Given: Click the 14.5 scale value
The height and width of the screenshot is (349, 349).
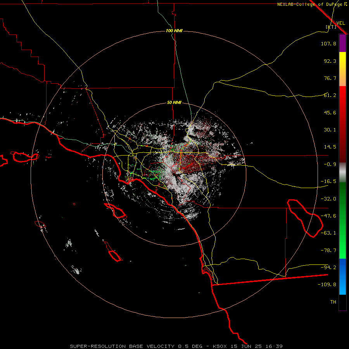Looking at the screenshot, I should [330, 147].
